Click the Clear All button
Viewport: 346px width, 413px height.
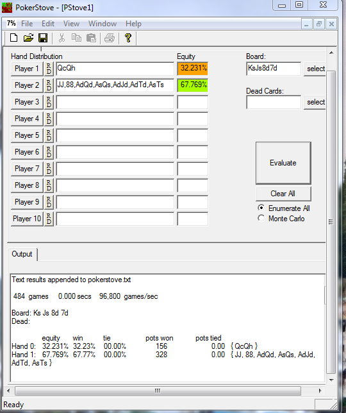[x=283, y=194]
